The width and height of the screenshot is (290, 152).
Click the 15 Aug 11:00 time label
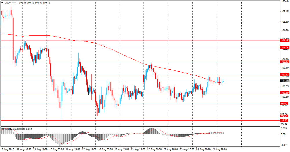click(x=40, y=149)
